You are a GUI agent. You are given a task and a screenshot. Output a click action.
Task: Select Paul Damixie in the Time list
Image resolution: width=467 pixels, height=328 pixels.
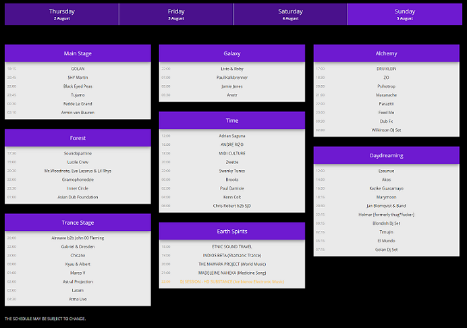(232, 188)
